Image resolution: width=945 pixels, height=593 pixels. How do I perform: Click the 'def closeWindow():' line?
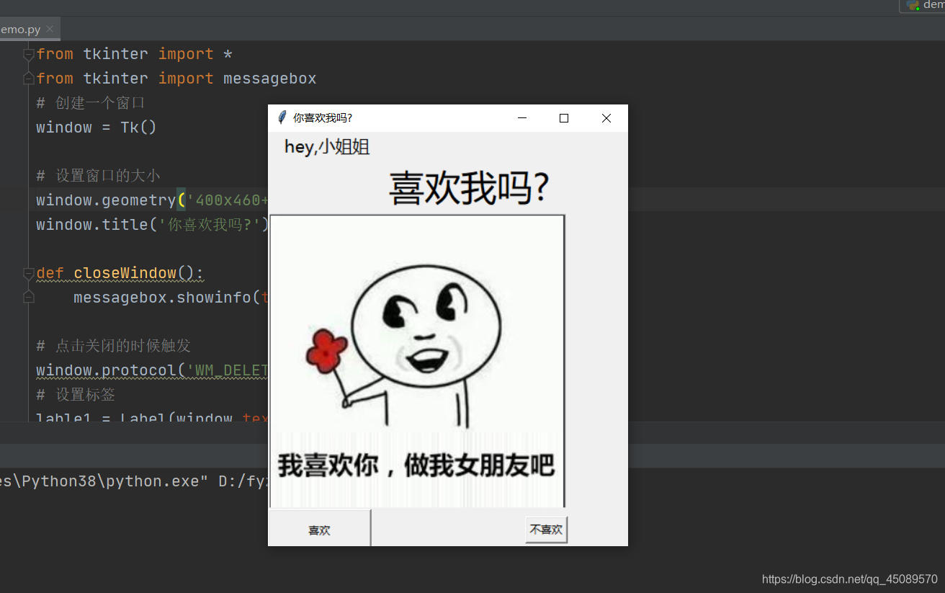(120, 273)
